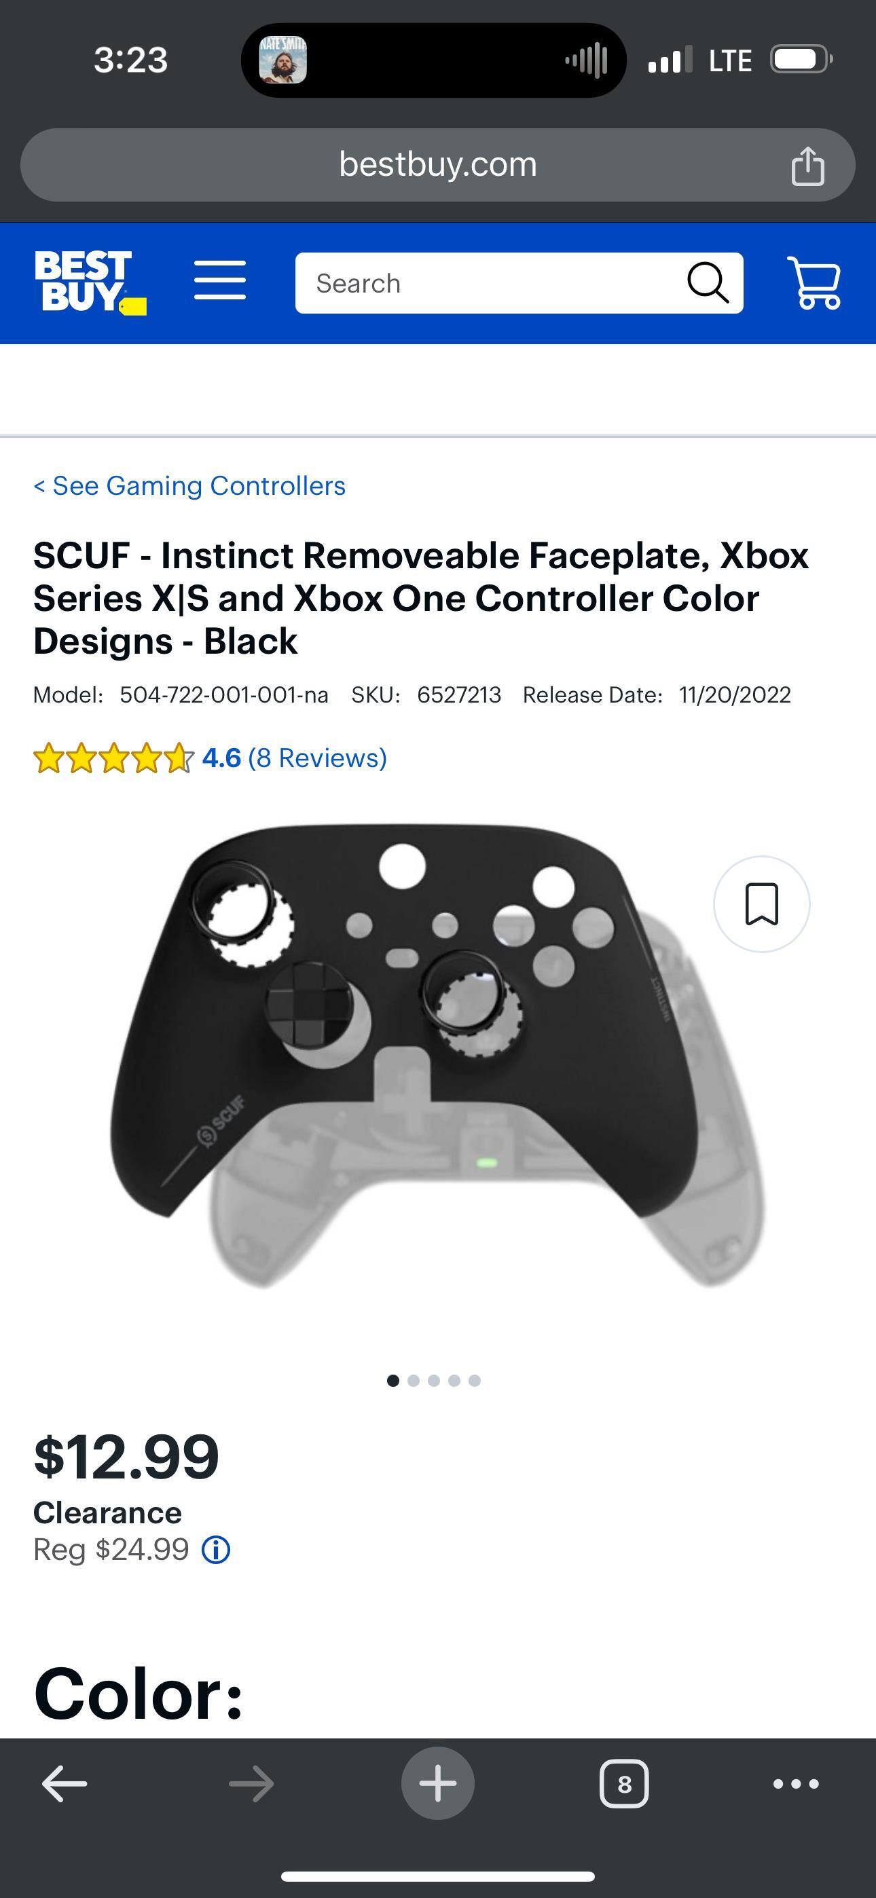Jump to last image carousel dot

coord(475,1381)
